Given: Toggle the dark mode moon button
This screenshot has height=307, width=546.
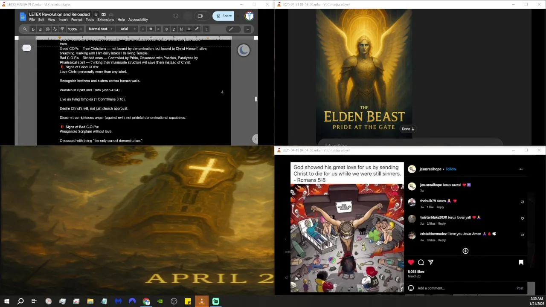Looking at the screenshot, I should click(244, 50).
